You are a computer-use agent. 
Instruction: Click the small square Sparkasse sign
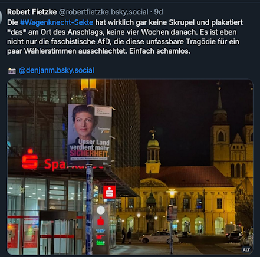tap(110, 192)
